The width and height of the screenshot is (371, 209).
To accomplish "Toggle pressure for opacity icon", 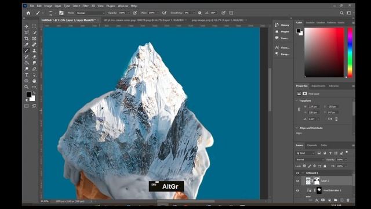I will pos(135,13).
